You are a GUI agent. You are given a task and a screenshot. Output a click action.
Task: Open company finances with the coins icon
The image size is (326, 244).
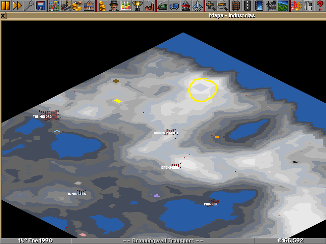tap(102, 6)
